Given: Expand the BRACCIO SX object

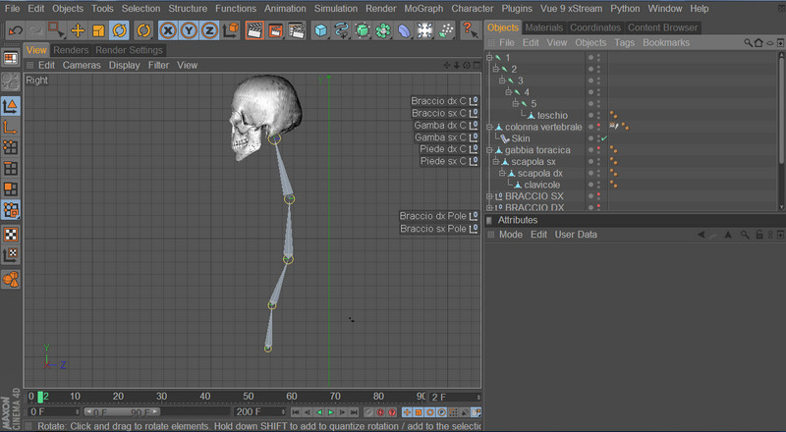Looking at the screenshot, I should (x=490, y=196).
